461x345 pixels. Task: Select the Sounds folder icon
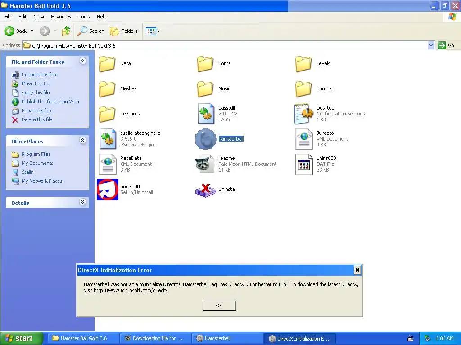click(x=303, y=89)
